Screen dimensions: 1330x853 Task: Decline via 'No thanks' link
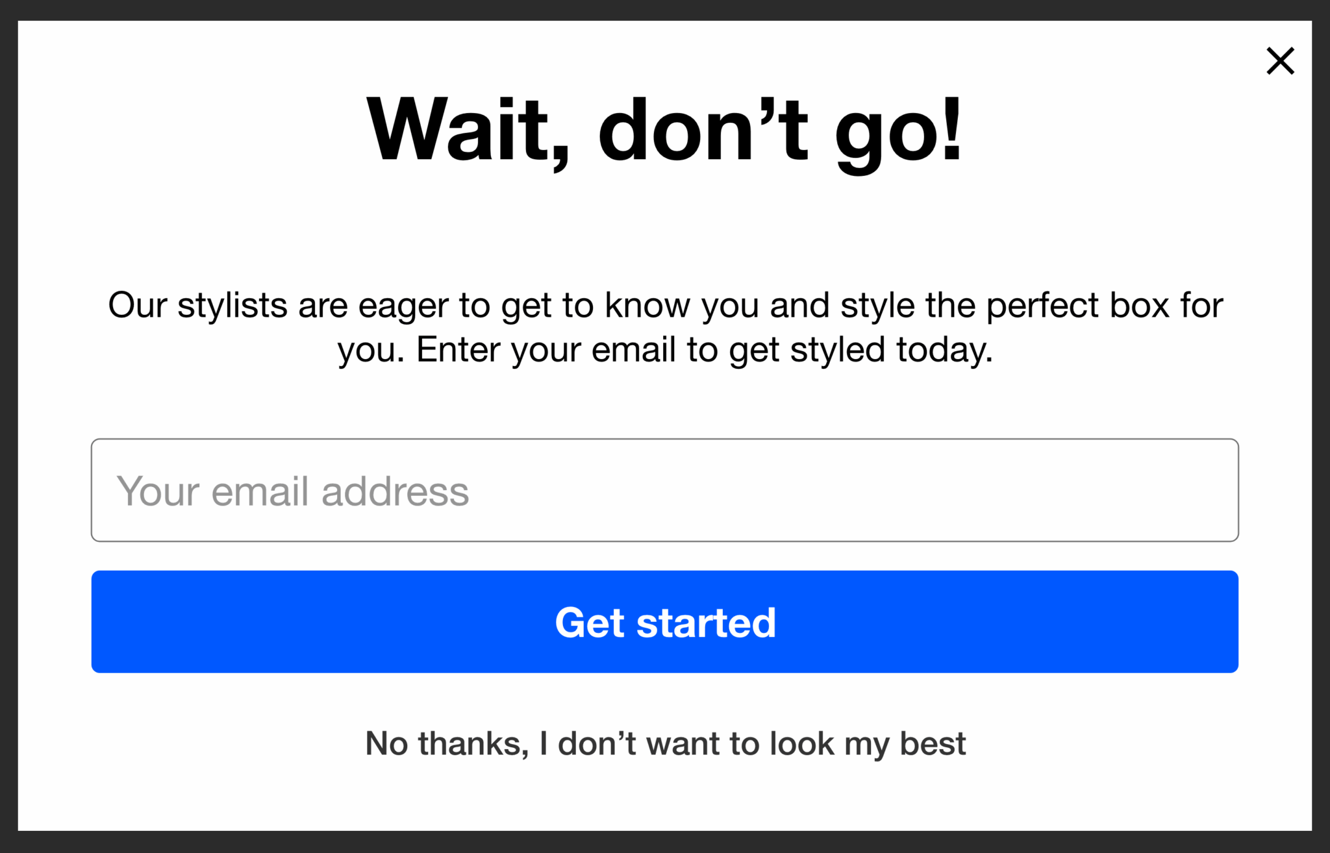coord(665,743)
